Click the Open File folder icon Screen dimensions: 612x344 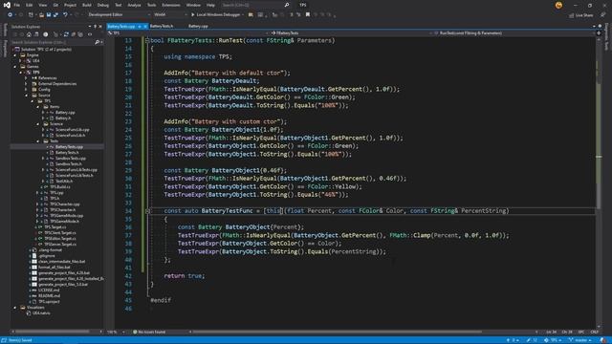point(41,15)
